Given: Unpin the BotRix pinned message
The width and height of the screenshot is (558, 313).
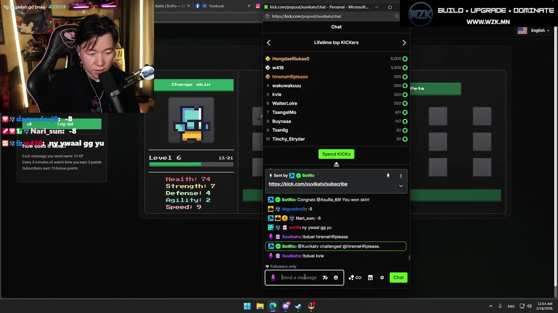Looking at the screenshot, I should (x=388, y=176).
